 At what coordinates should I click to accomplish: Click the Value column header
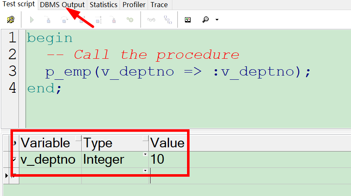[x=167, y=143]
